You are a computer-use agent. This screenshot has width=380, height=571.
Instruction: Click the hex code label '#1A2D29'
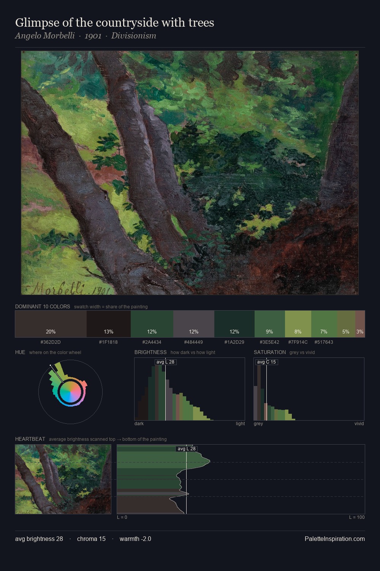[x=234, y=342]
